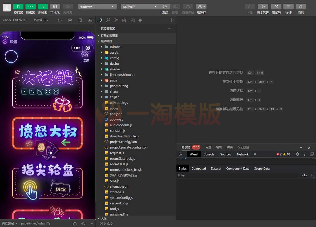Open the 普通编译 compile mode dropdown
Screen dimensions: 316x227
click(x=140, y=7)
